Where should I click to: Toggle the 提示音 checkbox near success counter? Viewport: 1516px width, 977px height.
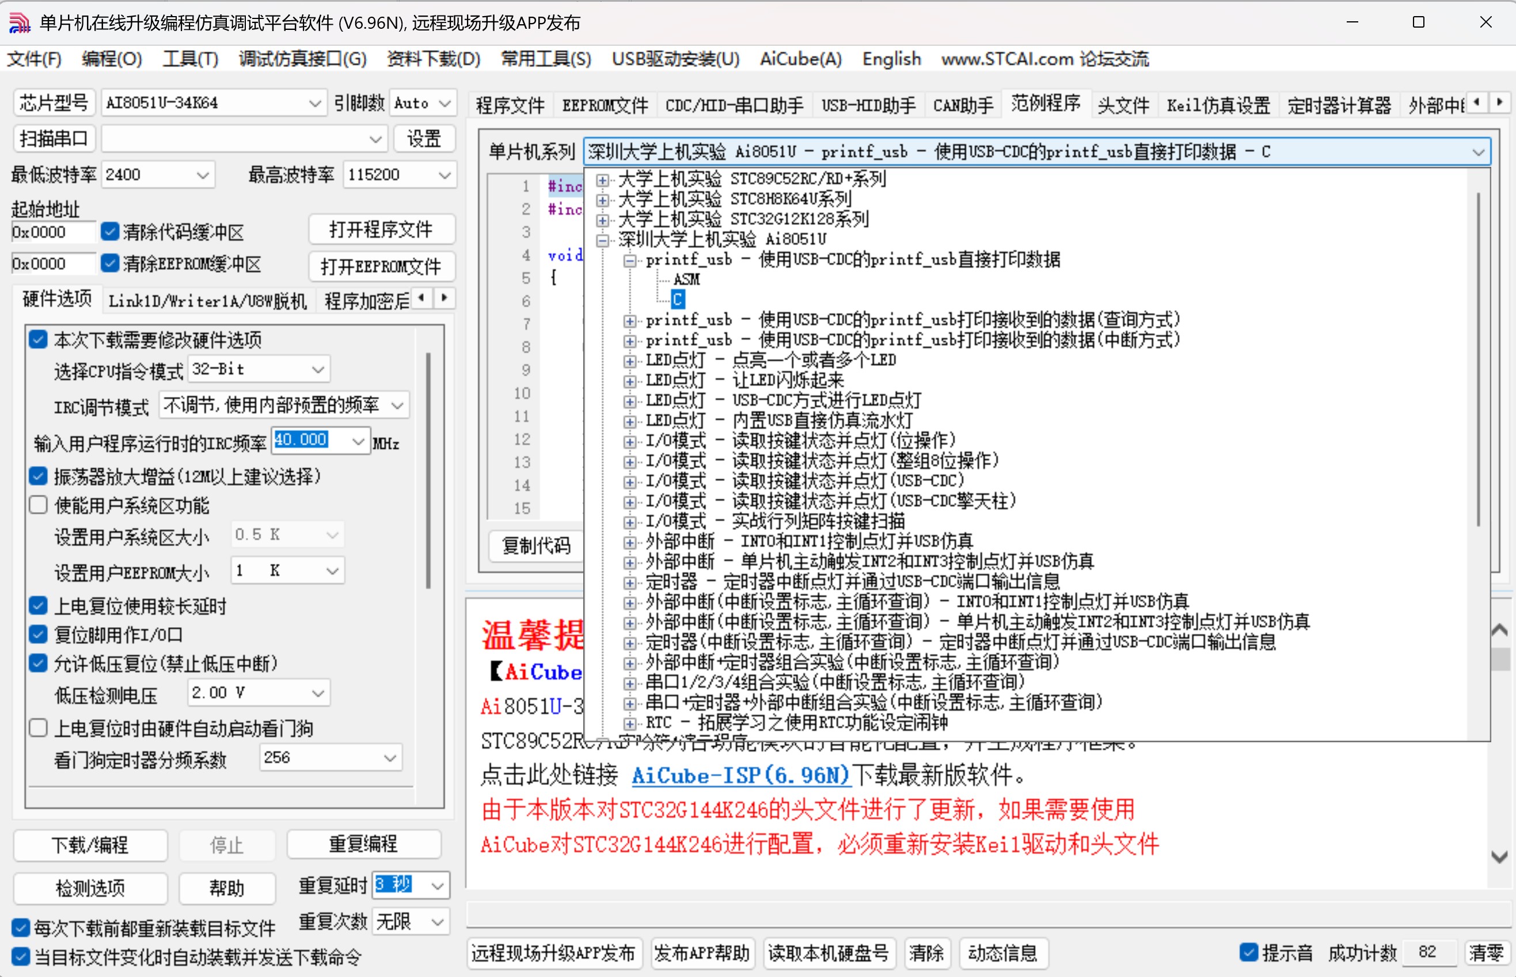point(1250,952)
